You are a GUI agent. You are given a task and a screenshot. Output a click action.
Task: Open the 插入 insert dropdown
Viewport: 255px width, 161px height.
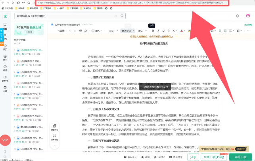pyautogui.click(x=97, y=31)
